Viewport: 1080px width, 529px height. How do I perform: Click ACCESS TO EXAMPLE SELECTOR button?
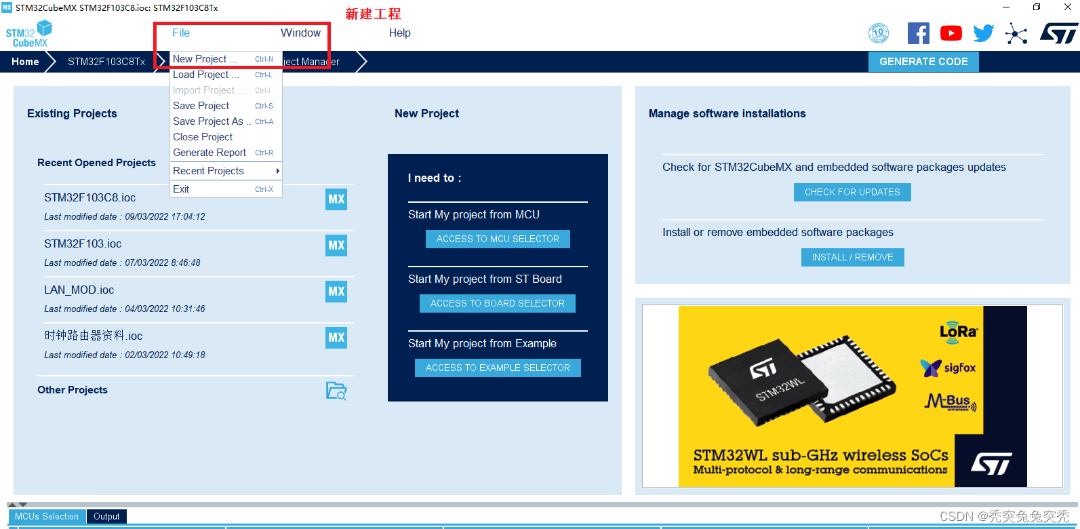click(498, 368)
